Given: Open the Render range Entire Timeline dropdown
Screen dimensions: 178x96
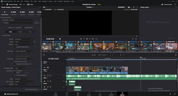Looking at the screenshot, I should click(103, 55).
